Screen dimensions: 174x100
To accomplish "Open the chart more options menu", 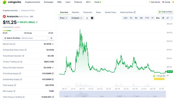I will coord(171,18).
